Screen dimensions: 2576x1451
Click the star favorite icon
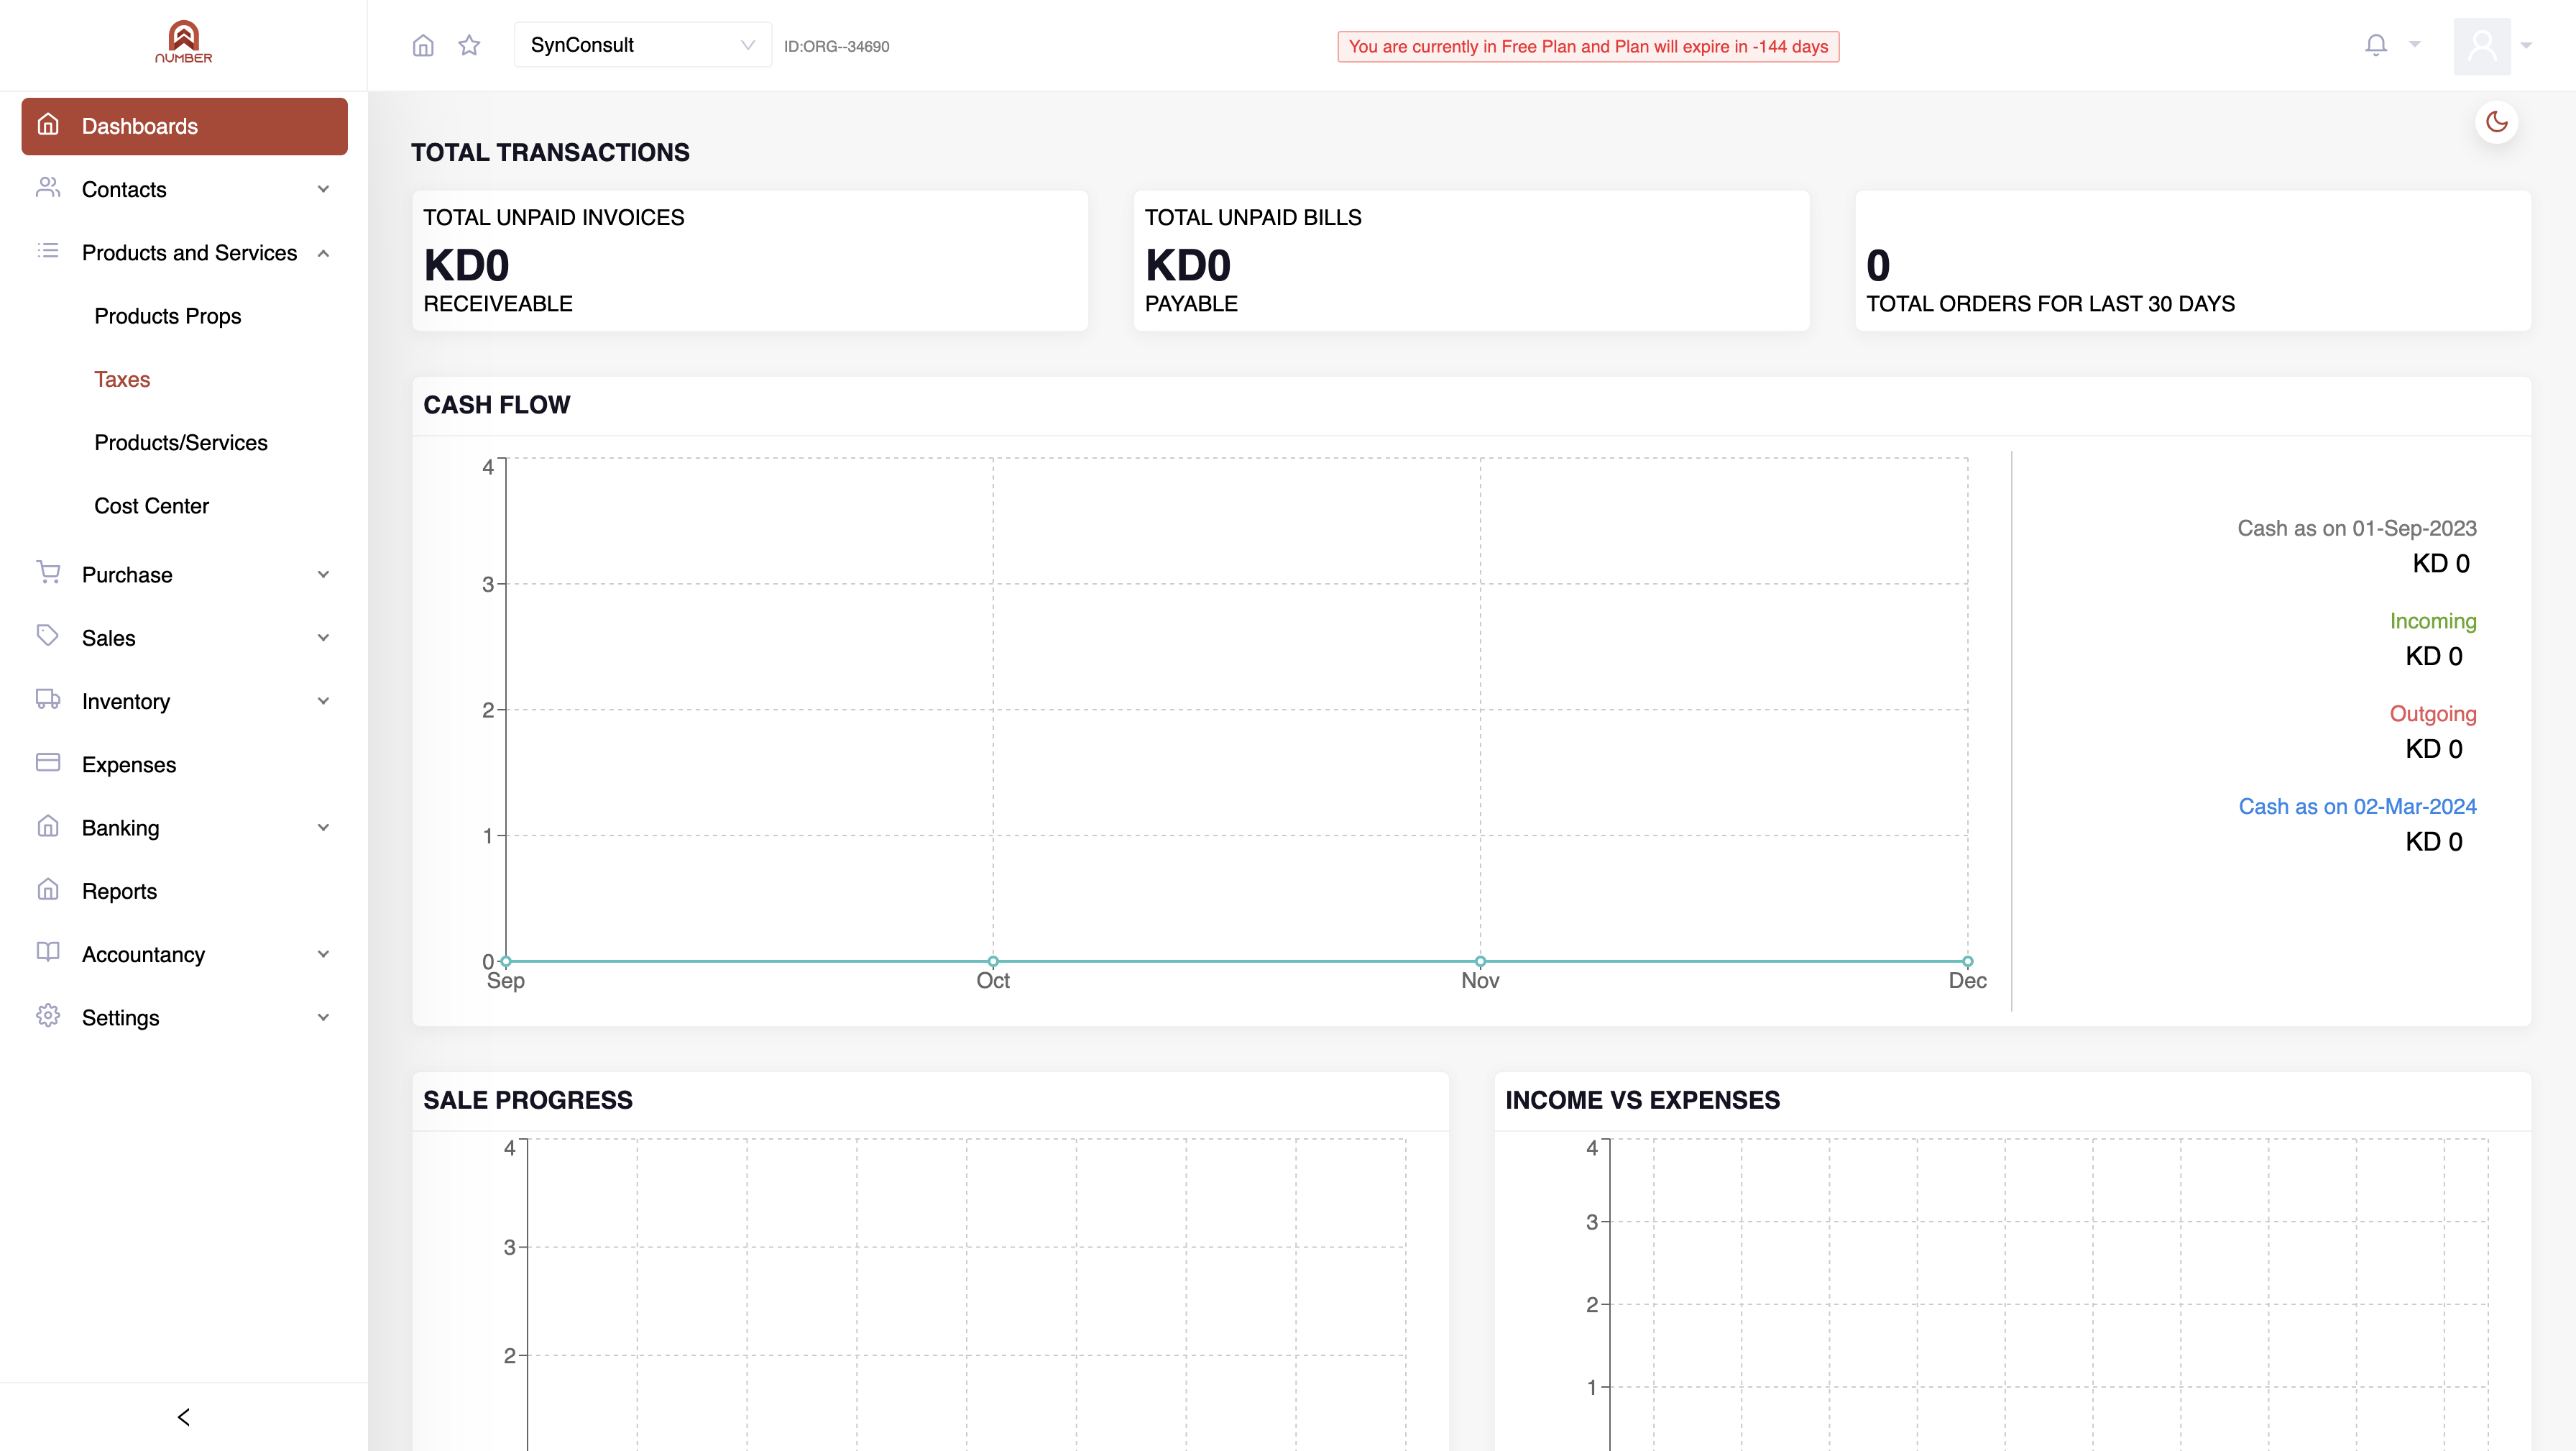pyautogui.click(x=469, y=45)
